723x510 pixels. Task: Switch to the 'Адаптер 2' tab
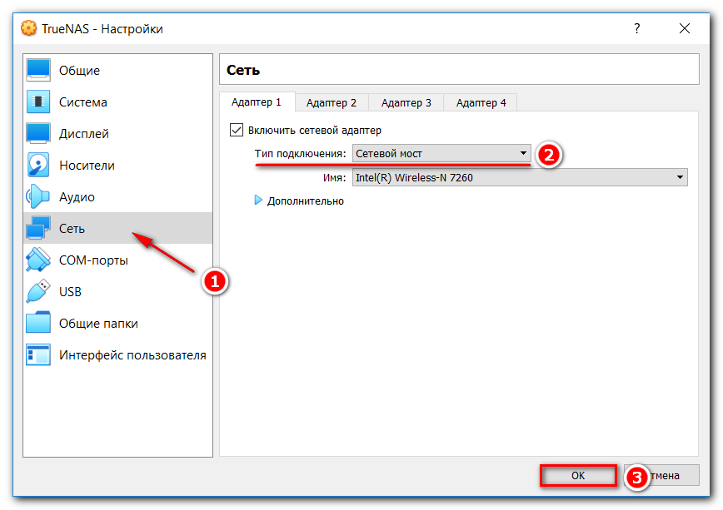[x=331, y=102]
